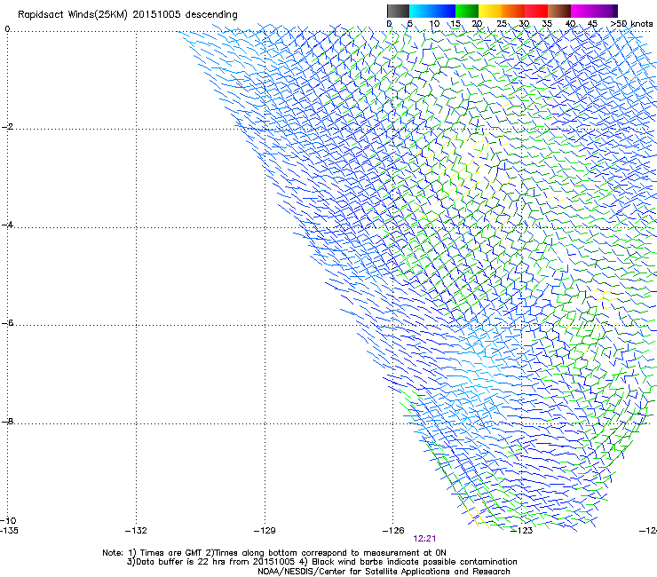657x577 pixels.
Task: Click the plot title 'Rapidsact Winds(25KM) 20151005 descending'
Action: point(127,15)
